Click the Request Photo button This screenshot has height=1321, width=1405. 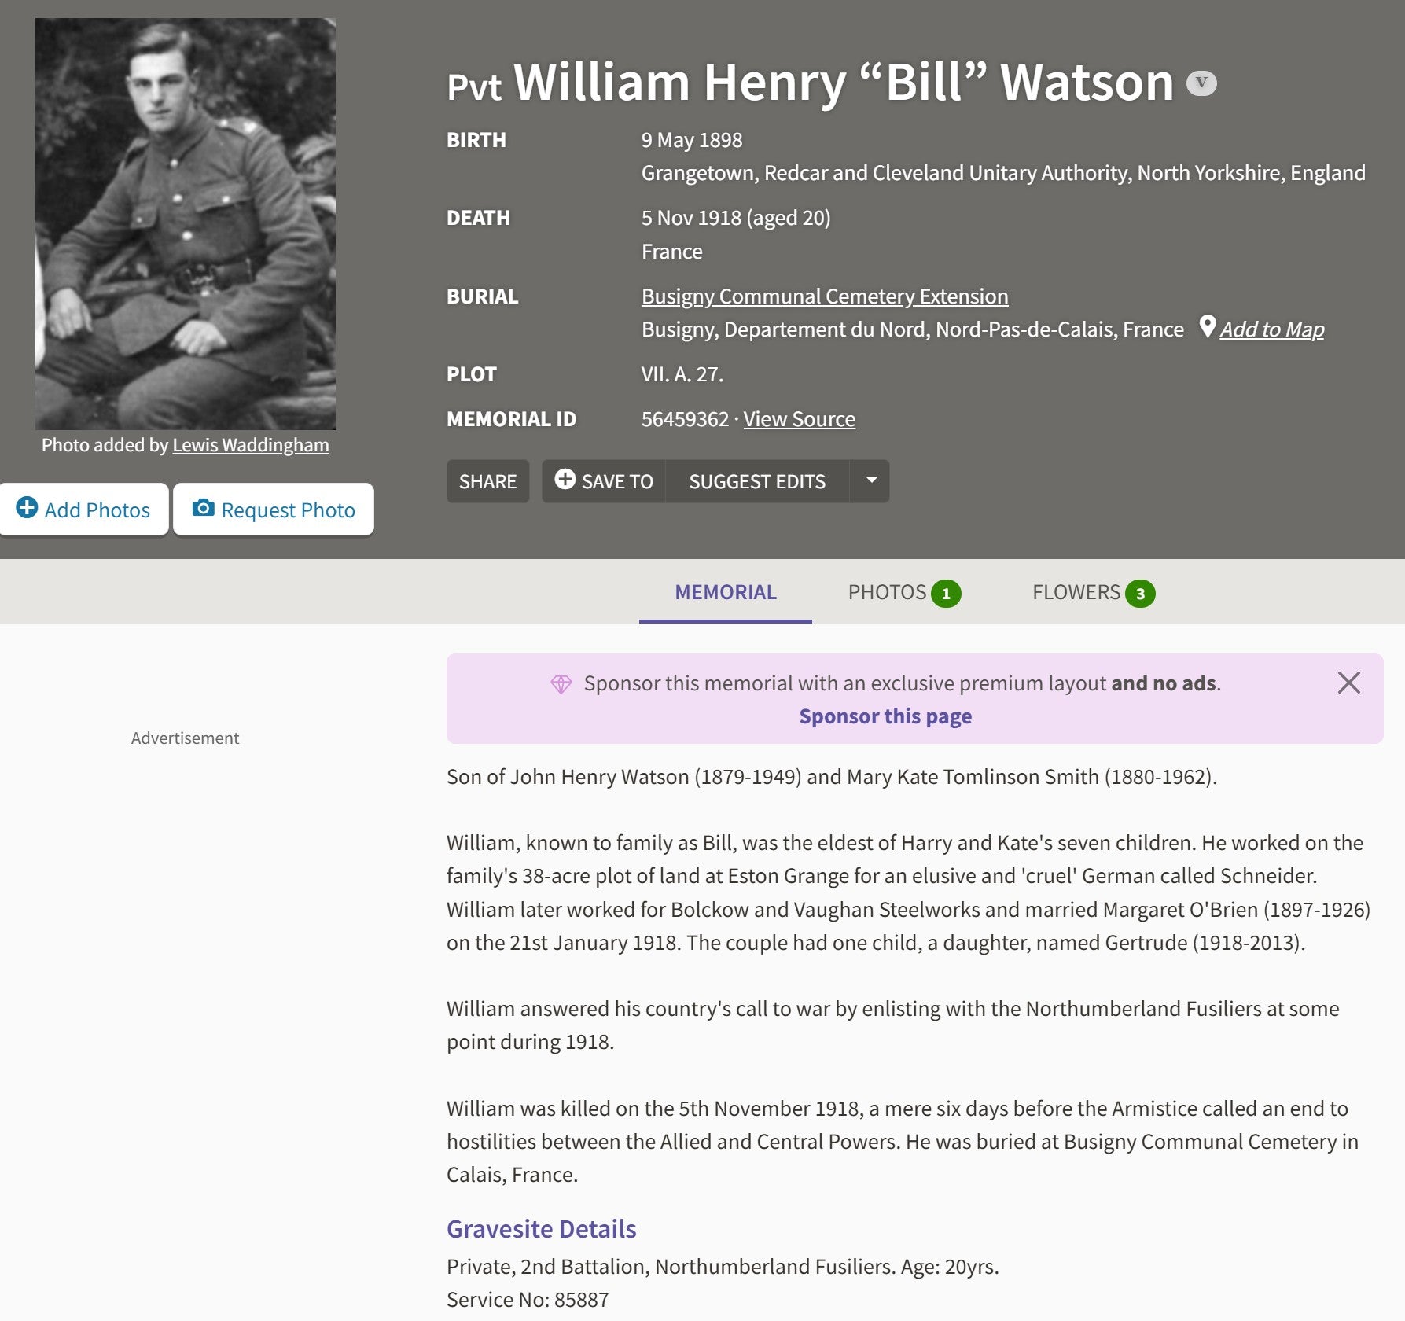click(x=274, y=510)
